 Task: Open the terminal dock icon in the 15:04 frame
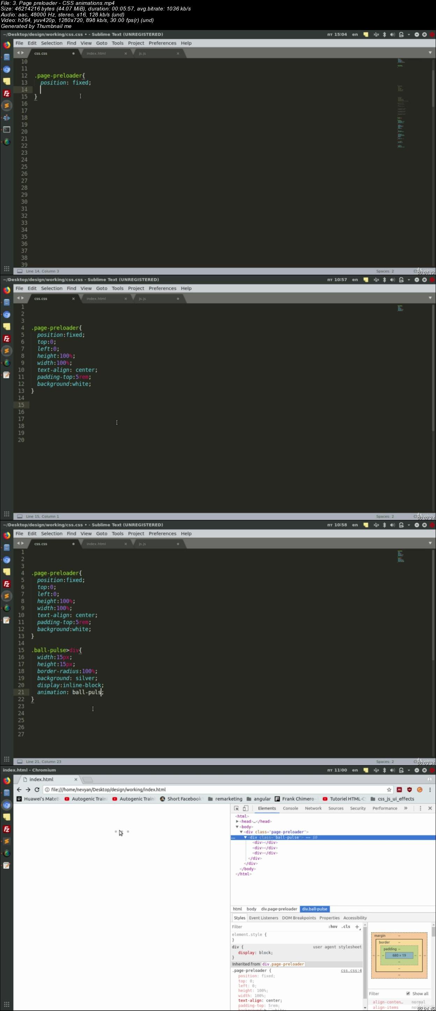pyautogui.click(x=7, y=129)
